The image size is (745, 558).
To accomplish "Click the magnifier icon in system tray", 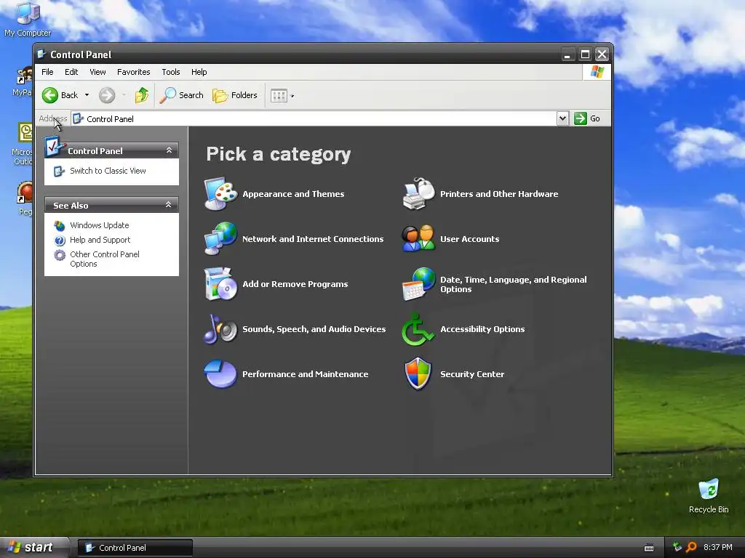I will 691,547.
